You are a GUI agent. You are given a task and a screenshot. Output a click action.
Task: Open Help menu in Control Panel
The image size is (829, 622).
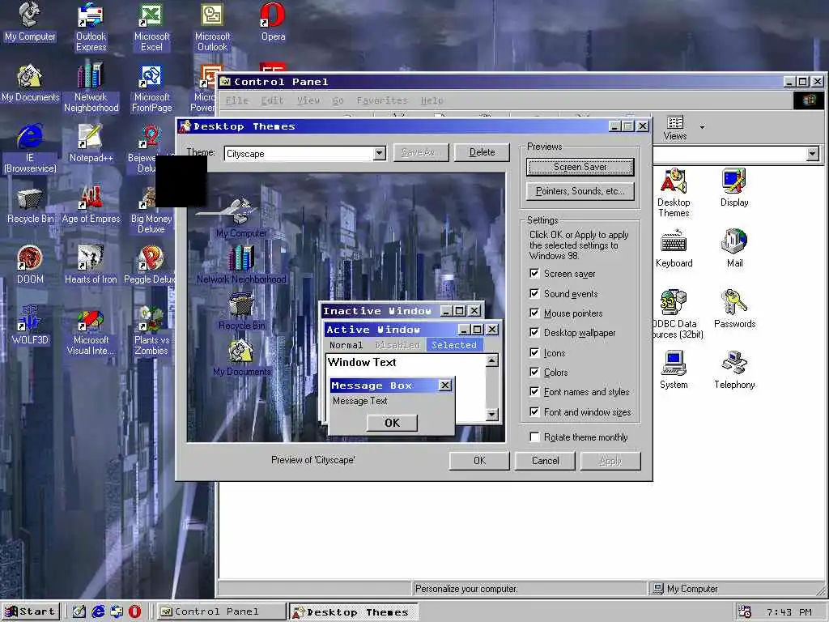(x=432, y=100)
